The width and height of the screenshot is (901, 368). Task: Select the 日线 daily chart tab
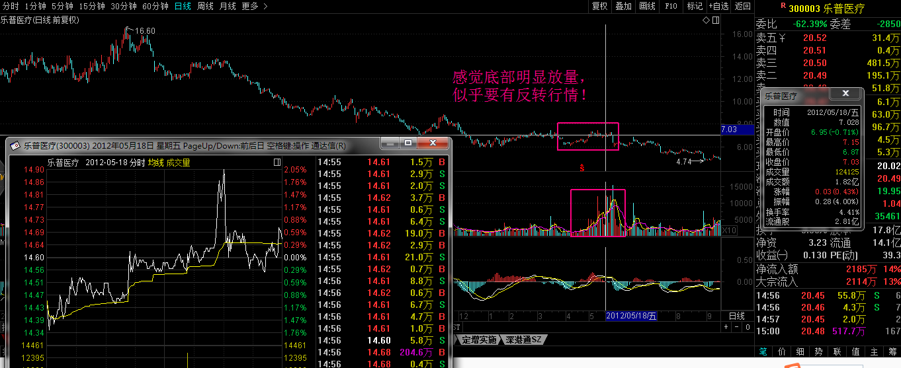click(x=183, y=6)
